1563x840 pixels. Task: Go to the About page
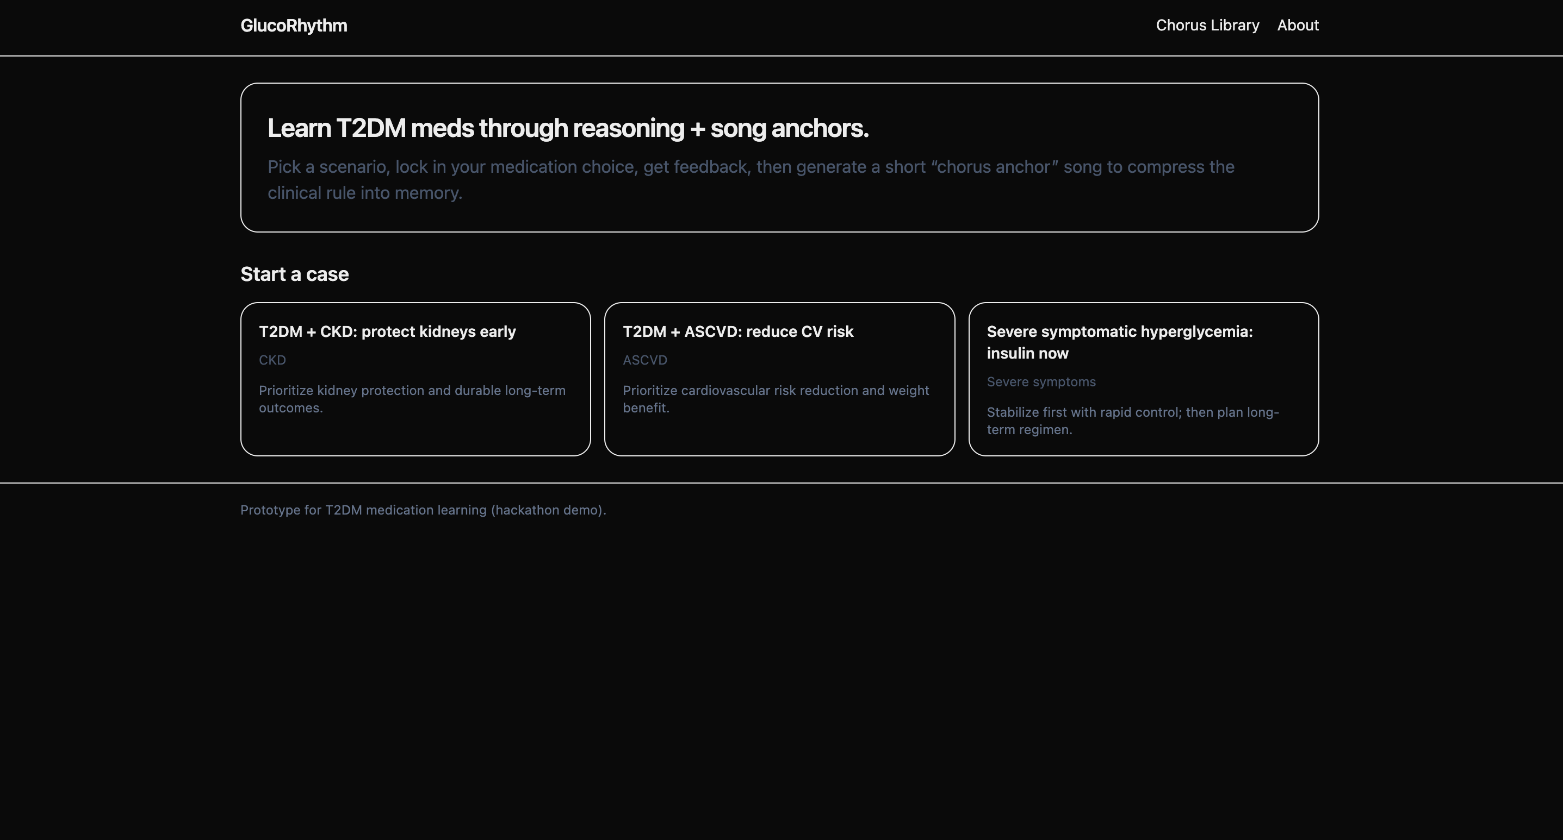coord(1297,26)
